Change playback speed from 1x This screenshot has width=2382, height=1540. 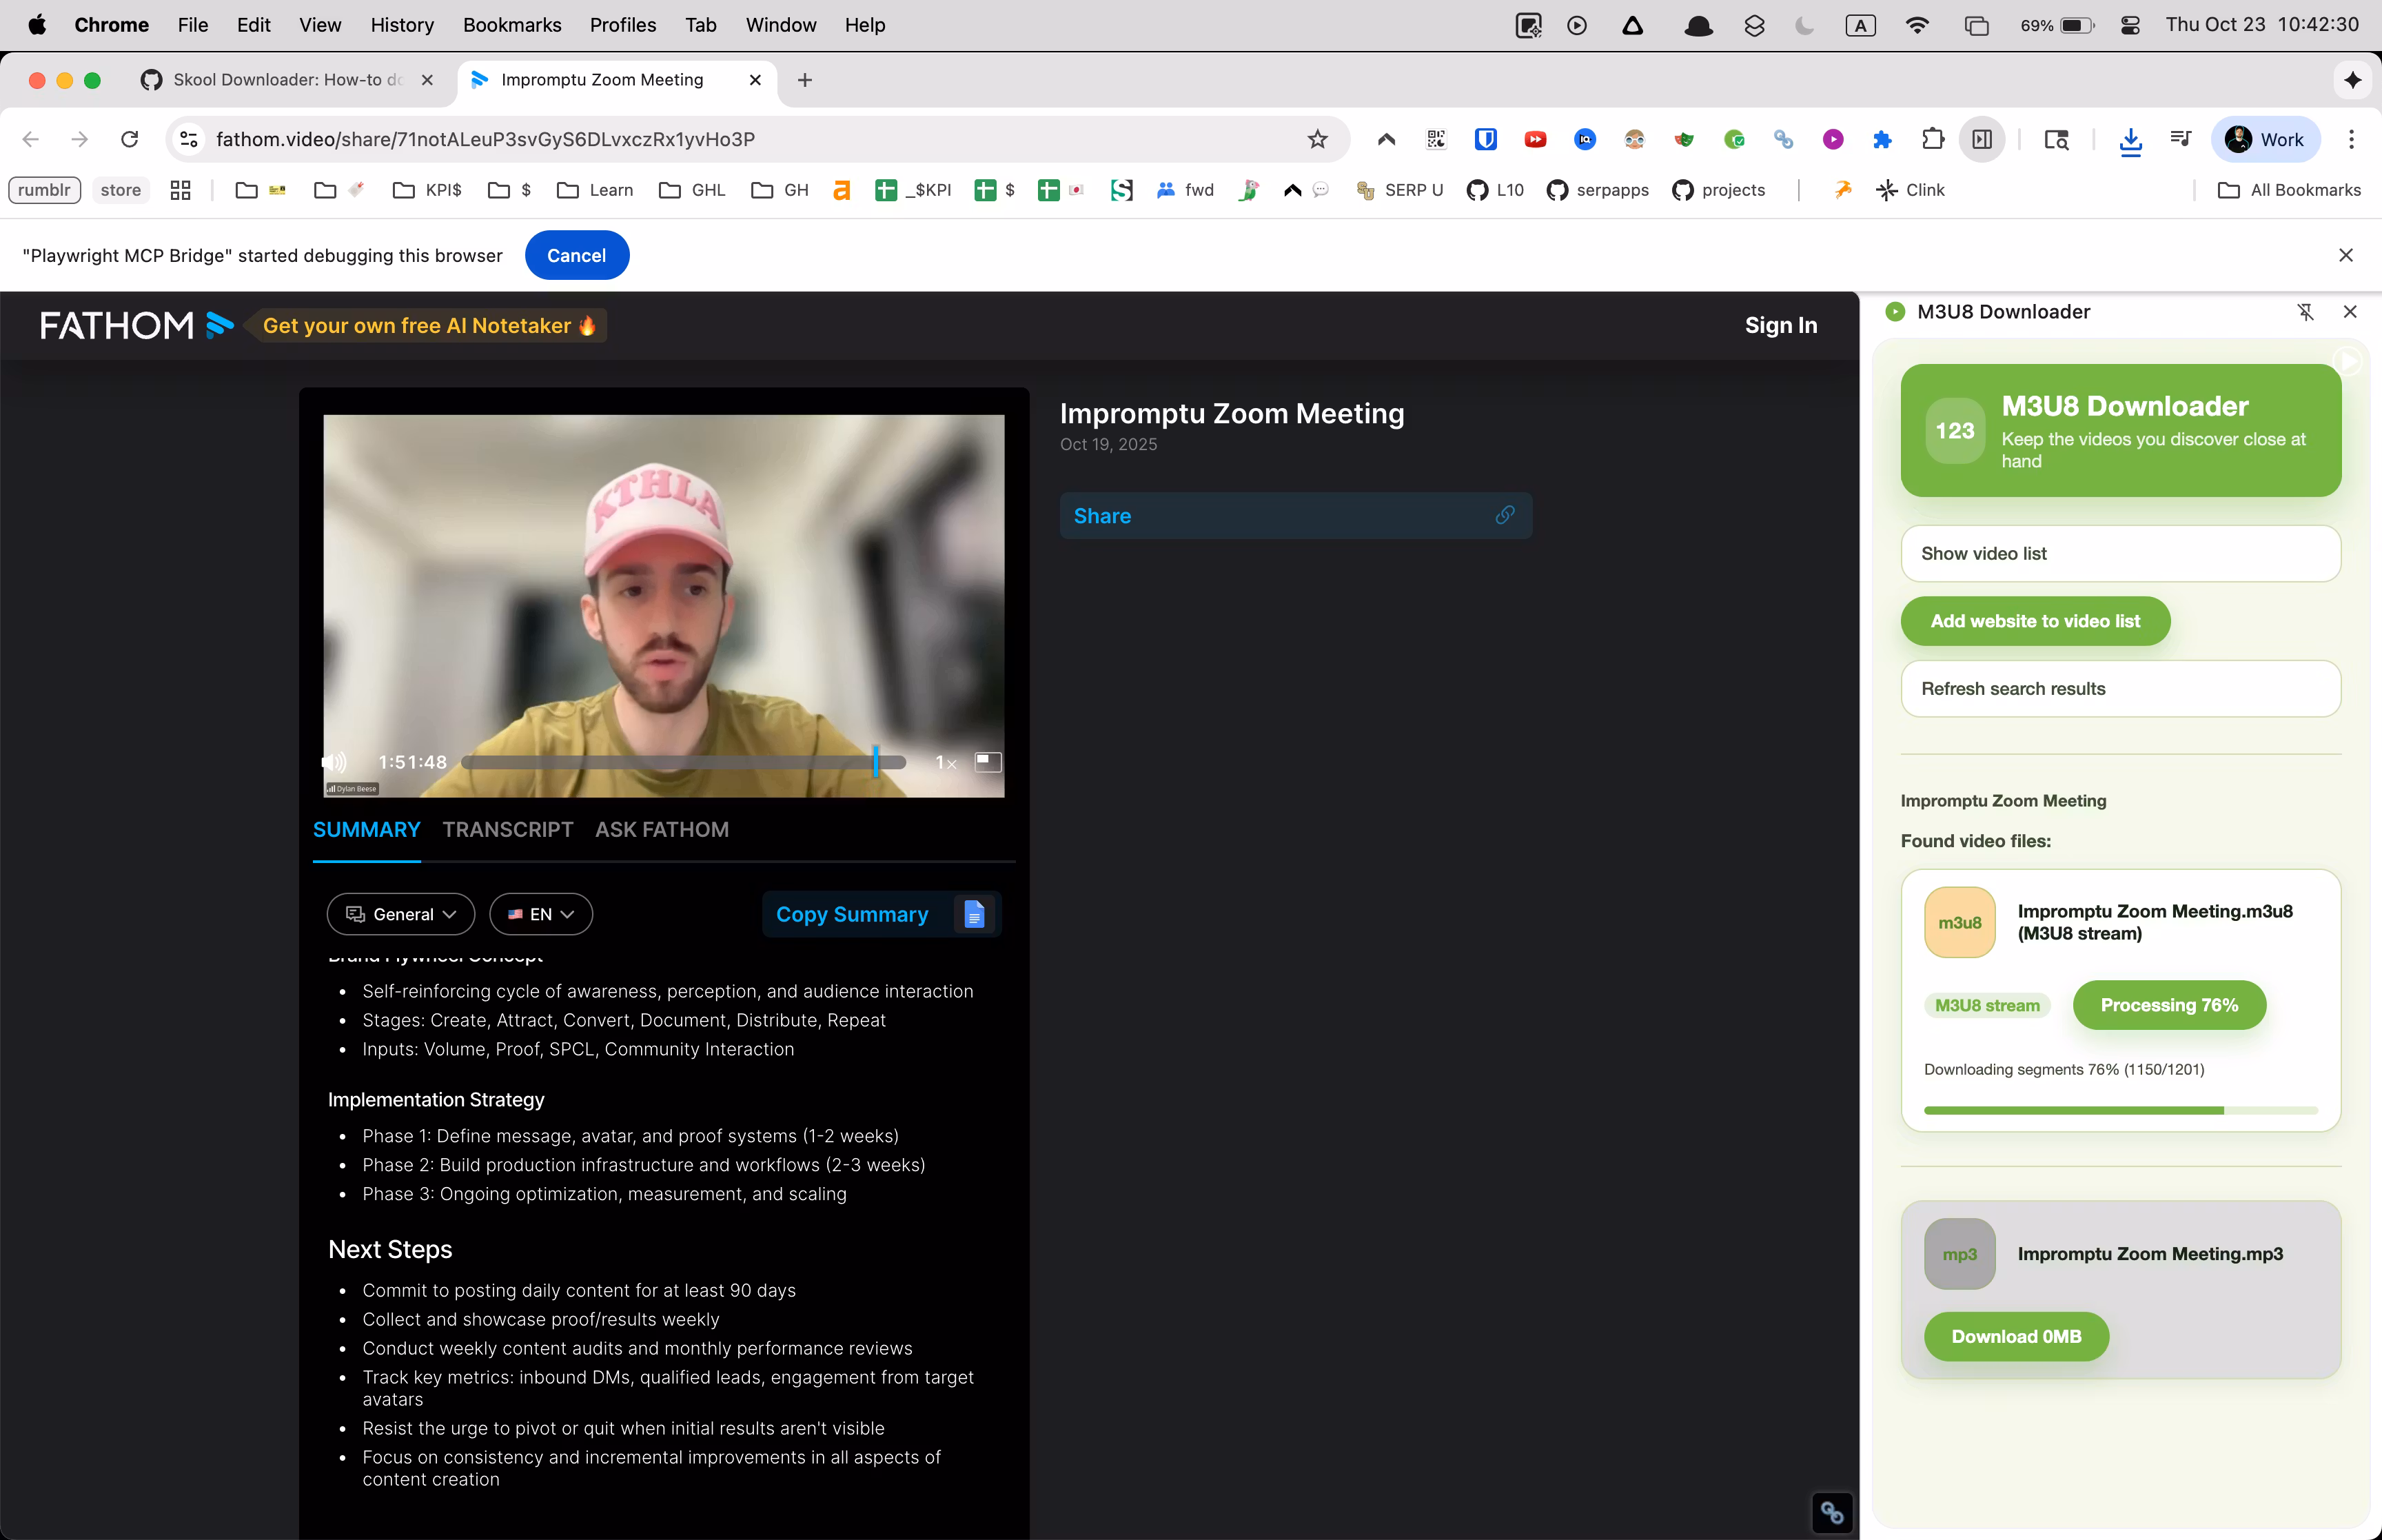click(x=945, y=763)
